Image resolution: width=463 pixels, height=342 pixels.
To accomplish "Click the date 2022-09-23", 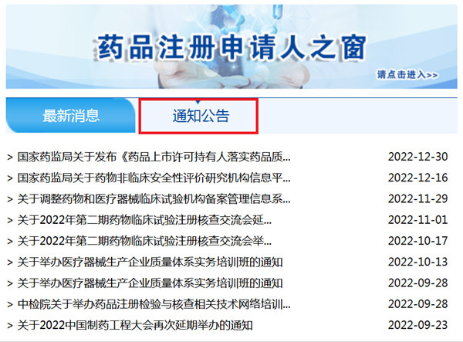I will (417, 325).
